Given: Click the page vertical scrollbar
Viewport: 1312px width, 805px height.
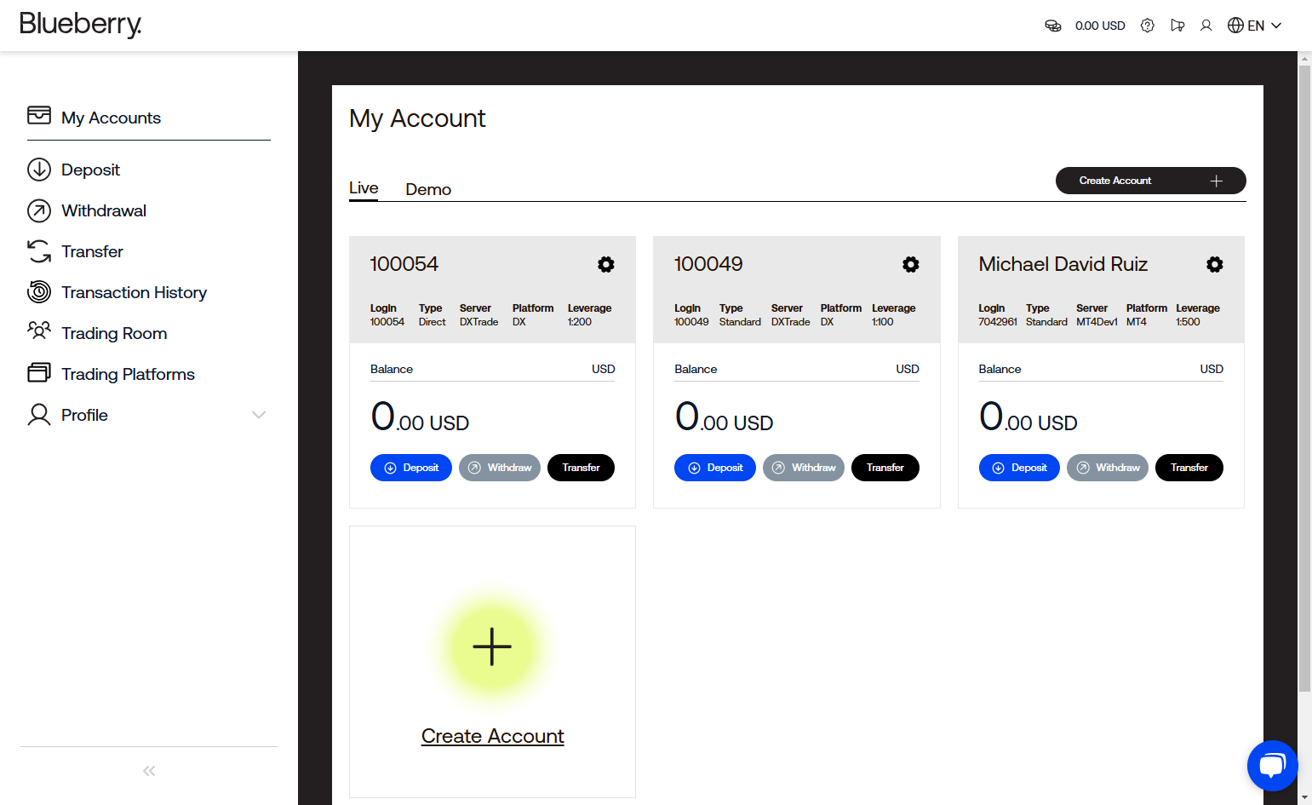Looking at the screenshot, I should click(x=1304, y=379).
